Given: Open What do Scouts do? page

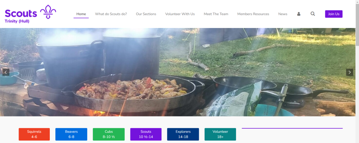Looking at the screenshot, I should pyautogui.click(x=111, y=14).
